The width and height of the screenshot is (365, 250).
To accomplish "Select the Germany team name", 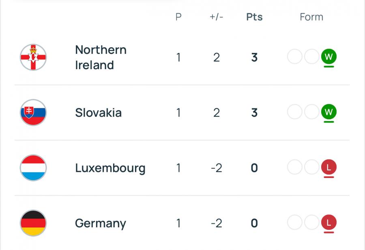I will point(101,224).
